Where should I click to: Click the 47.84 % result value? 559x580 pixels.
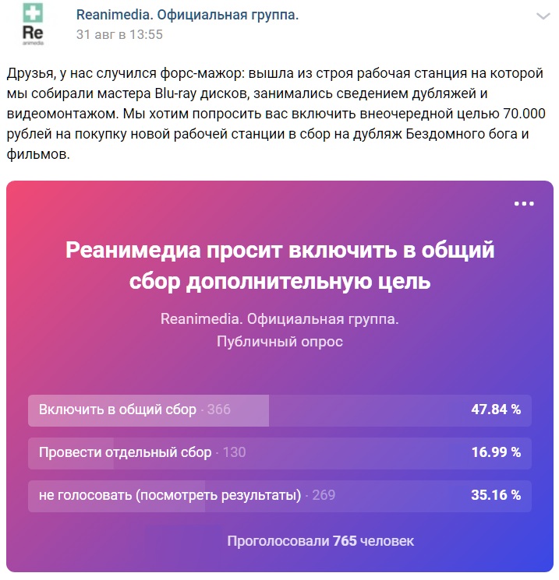pyautogui.click(x=496, y=410)
